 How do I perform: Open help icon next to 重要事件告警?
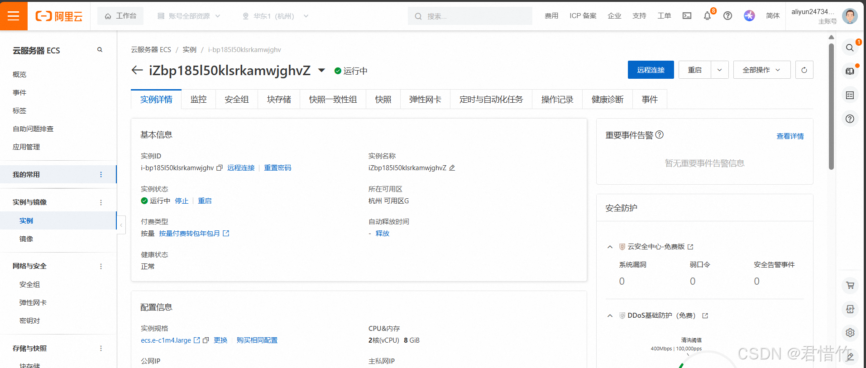[660, 134]
